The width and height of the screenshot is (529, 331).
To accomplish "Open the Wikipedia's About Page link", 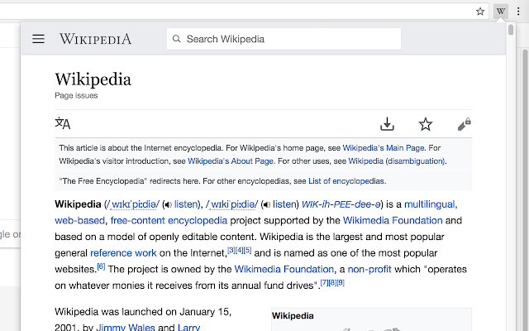I will [231, 161].
